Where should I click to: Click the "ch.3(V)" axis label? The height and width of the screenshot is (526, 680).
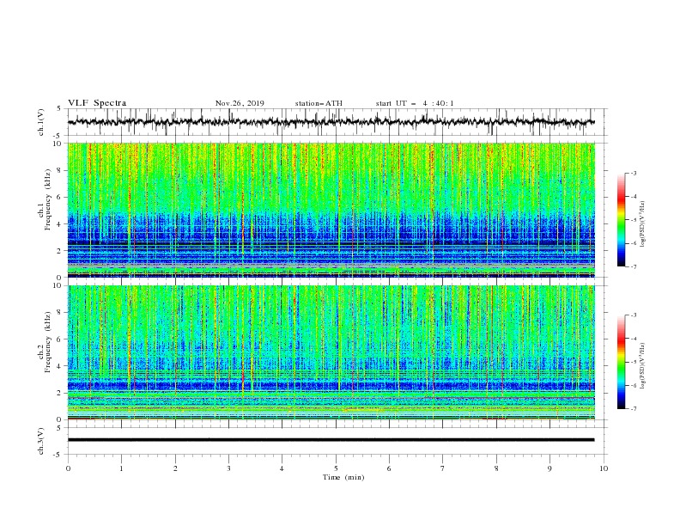tap(41, 441)
